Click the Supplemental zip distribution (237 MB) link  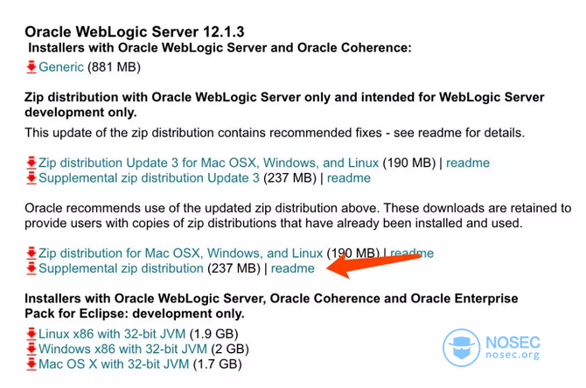[121, 268]
